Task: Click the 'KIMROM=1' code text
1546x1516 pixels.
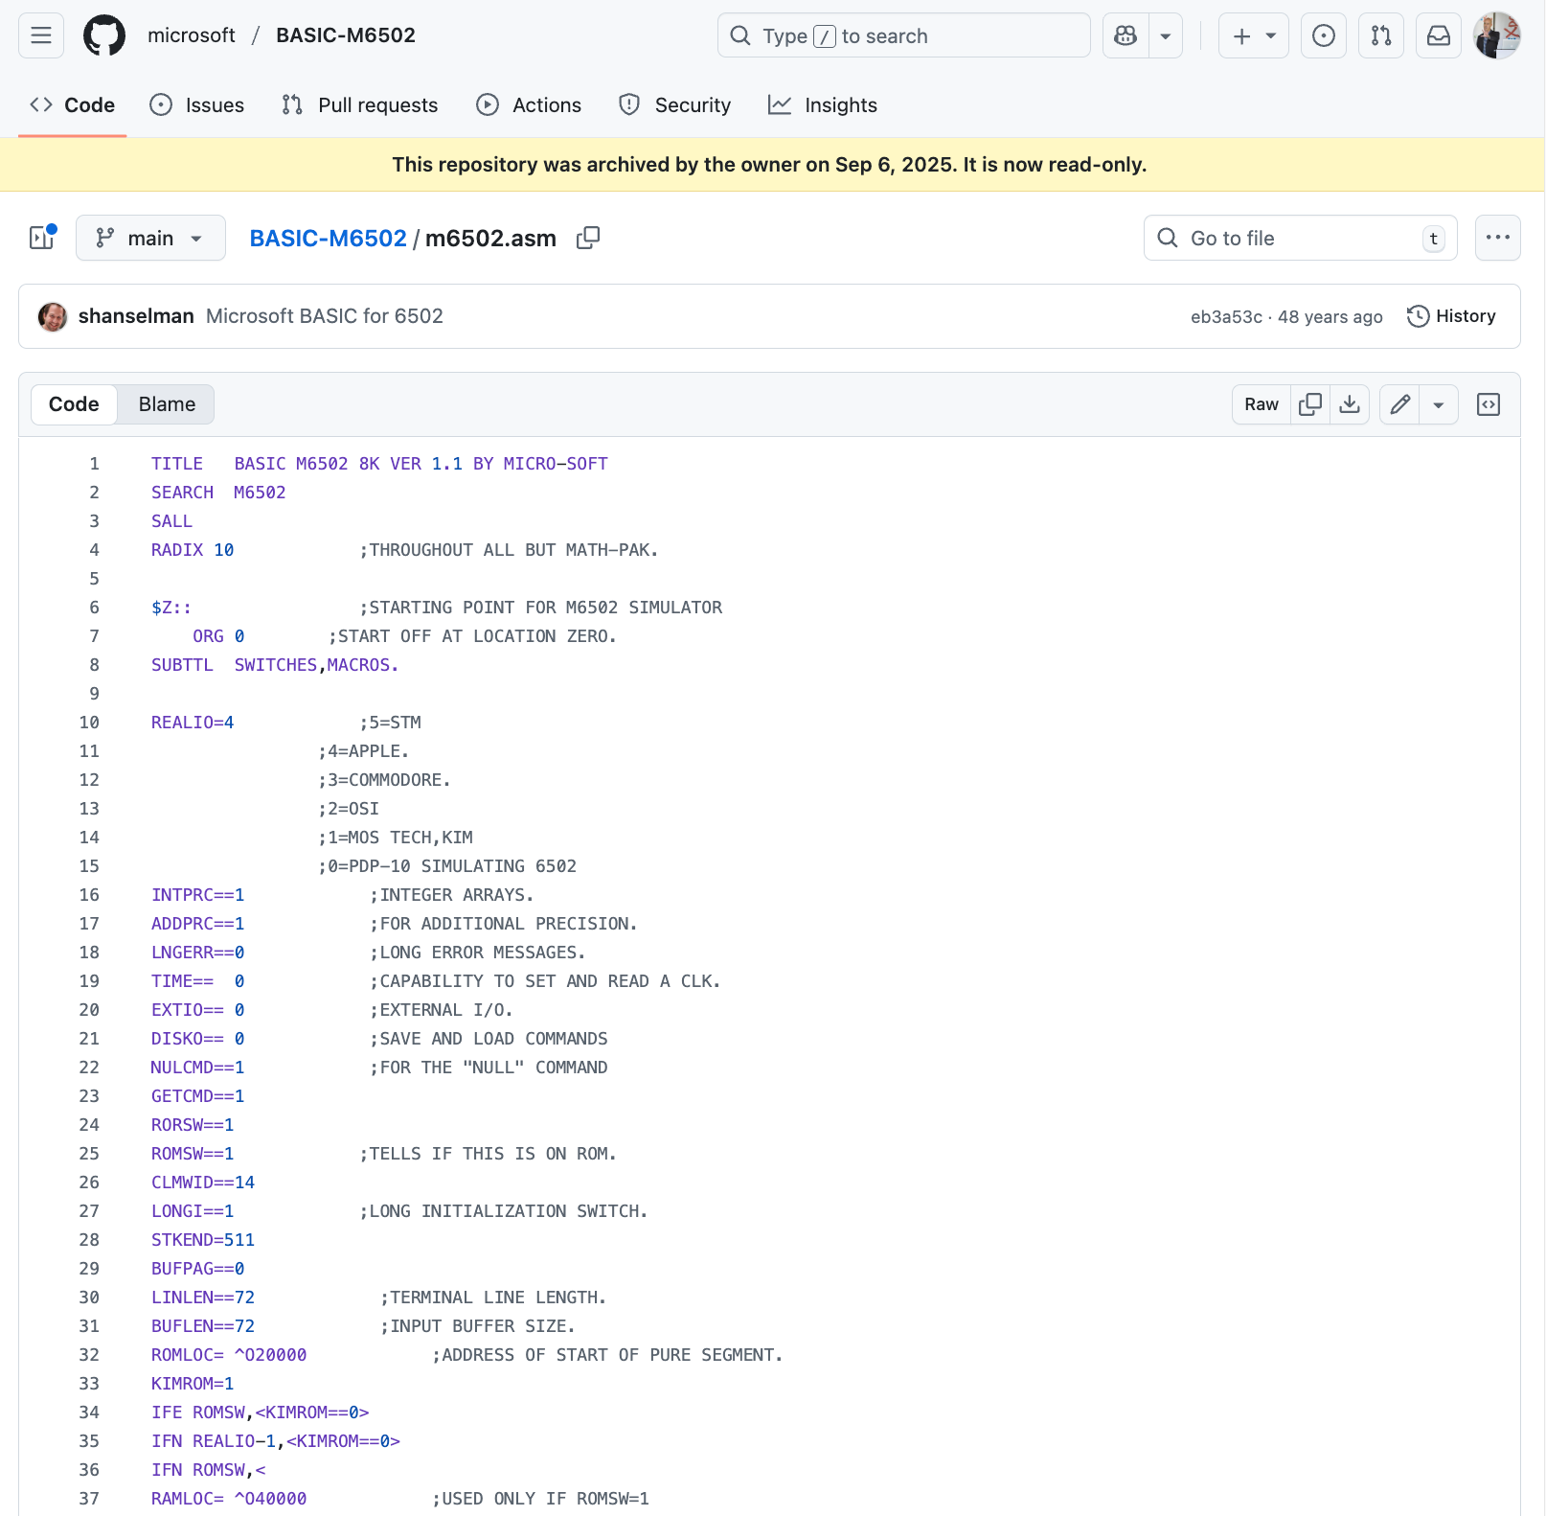Action: coord(193,1384)
